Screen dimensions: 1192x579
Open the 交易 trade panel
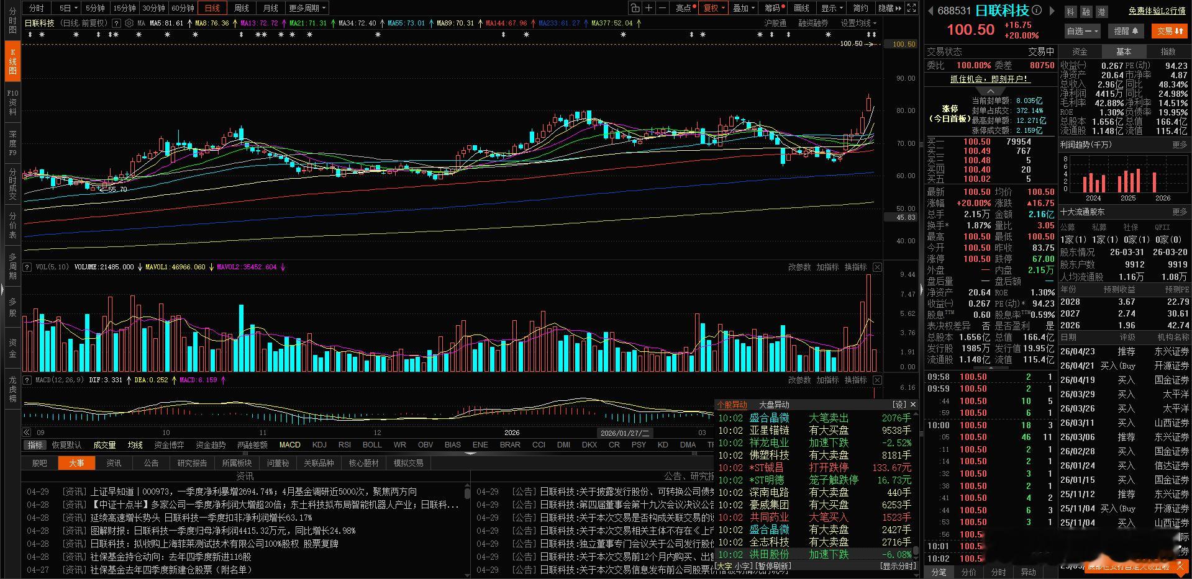(1169, 30)
